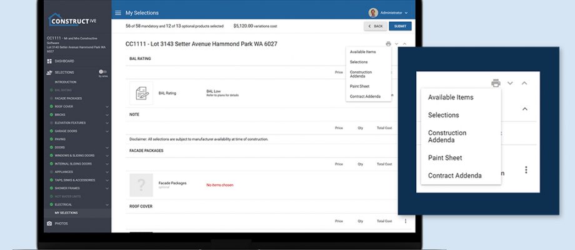Click the green status dot beside Shower Frames

coord(51,188)
